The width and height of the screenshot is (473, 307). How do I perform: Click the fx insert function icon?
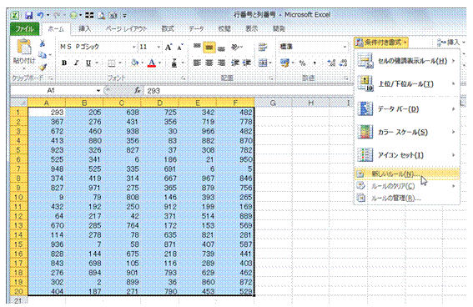coord(138,90)
